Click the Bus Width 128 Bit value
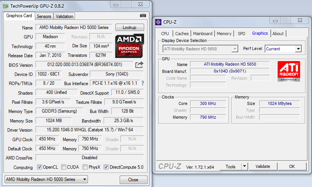The width and height of the screenshot is (312, 187). click(x=127, y=111)
